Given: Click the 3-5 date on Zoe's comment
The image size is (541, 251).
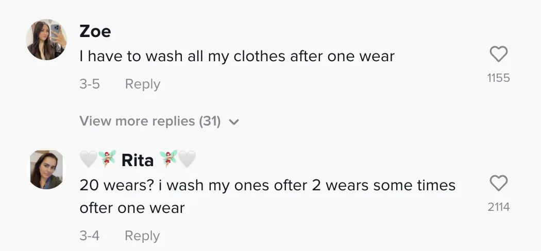Looking at the screenshot, I should point(90,84).
